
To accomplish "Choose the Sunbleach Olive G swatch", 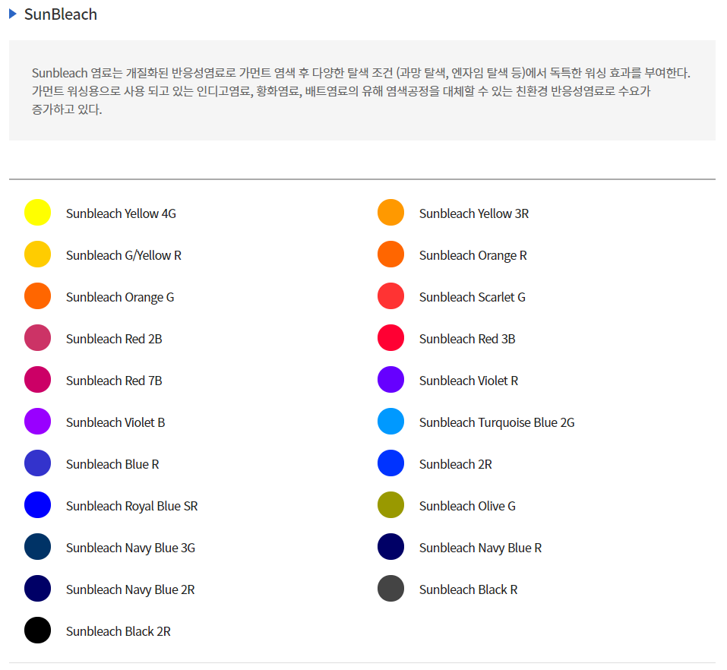I will pyautogui.click(x=391, y=505).
